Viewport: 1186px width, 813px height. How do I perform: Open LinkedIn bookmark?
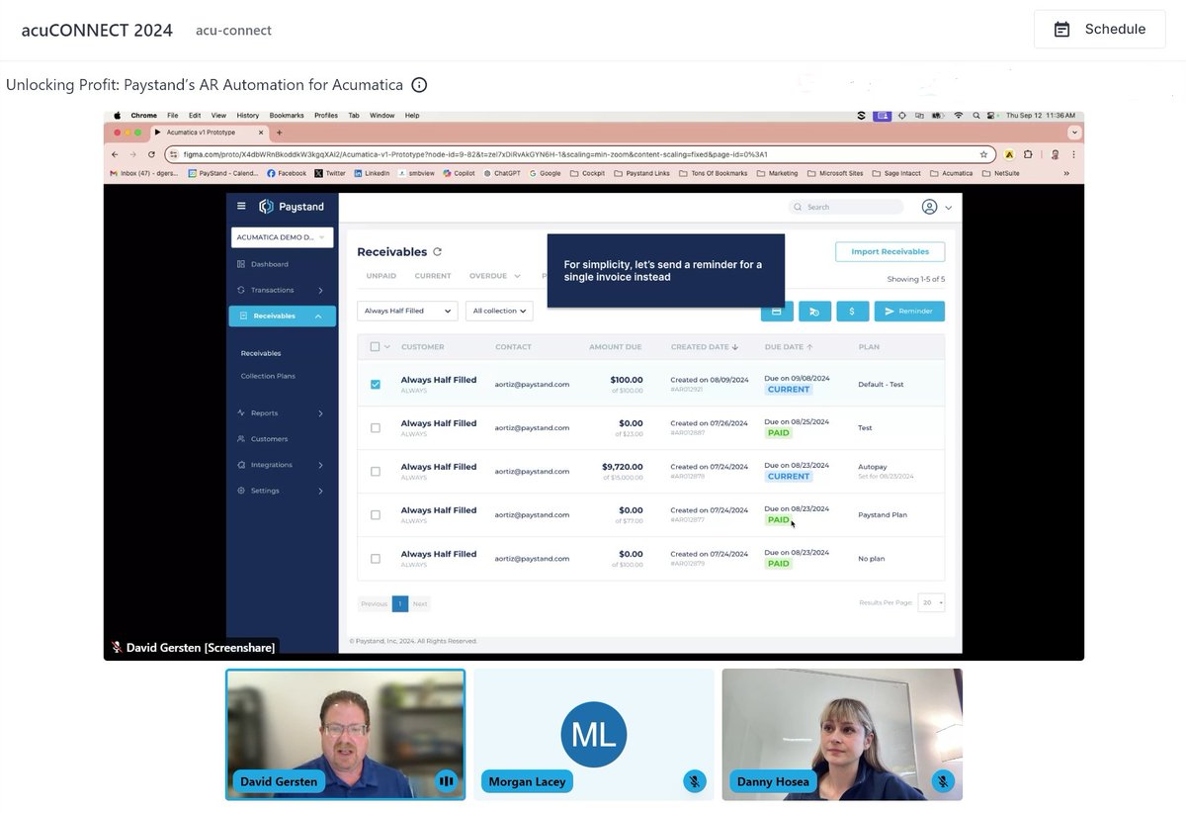pyautogui.click(x=372, y=173)
